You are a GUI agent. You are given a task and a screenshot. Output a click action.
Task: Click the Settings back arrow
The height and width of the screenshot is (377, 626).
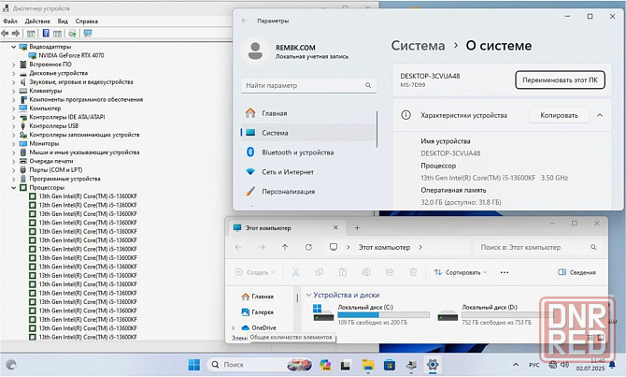[x=245, y=21]
